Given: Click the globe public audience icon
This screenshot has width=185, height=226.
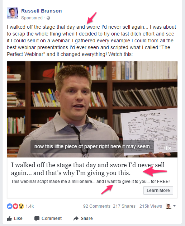Looking at the screenshot, I should pos(48,18).
